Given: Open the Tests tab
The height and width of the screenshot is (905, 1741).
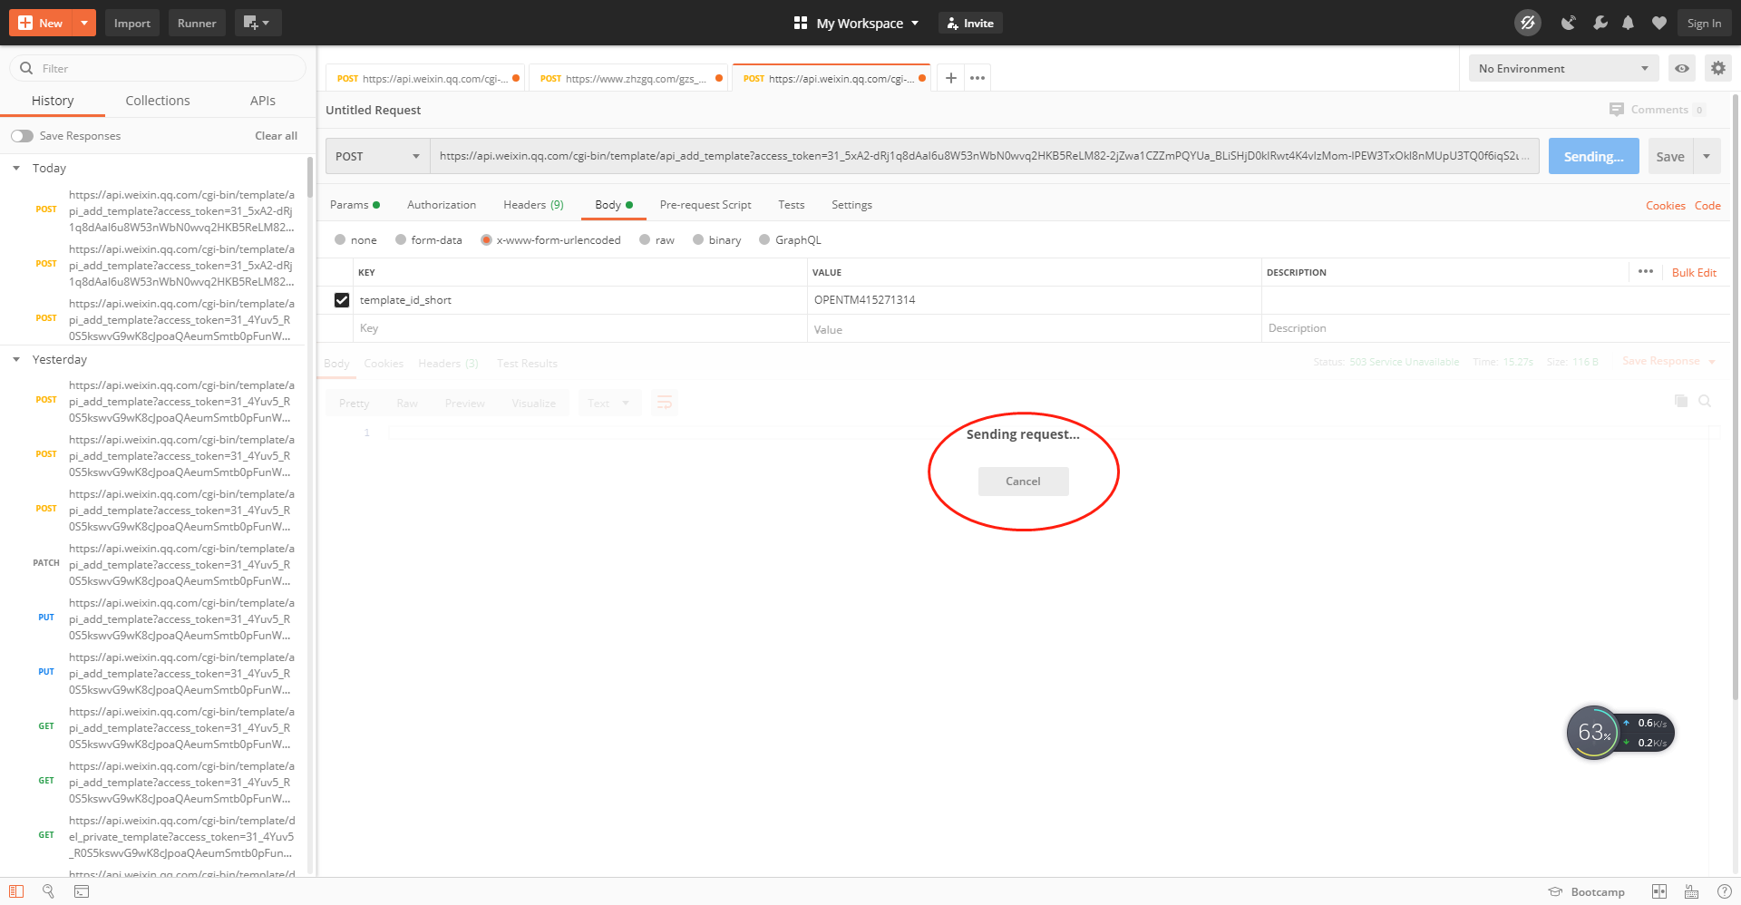Looking at the screenshot, I should click(x=792, y=205).
